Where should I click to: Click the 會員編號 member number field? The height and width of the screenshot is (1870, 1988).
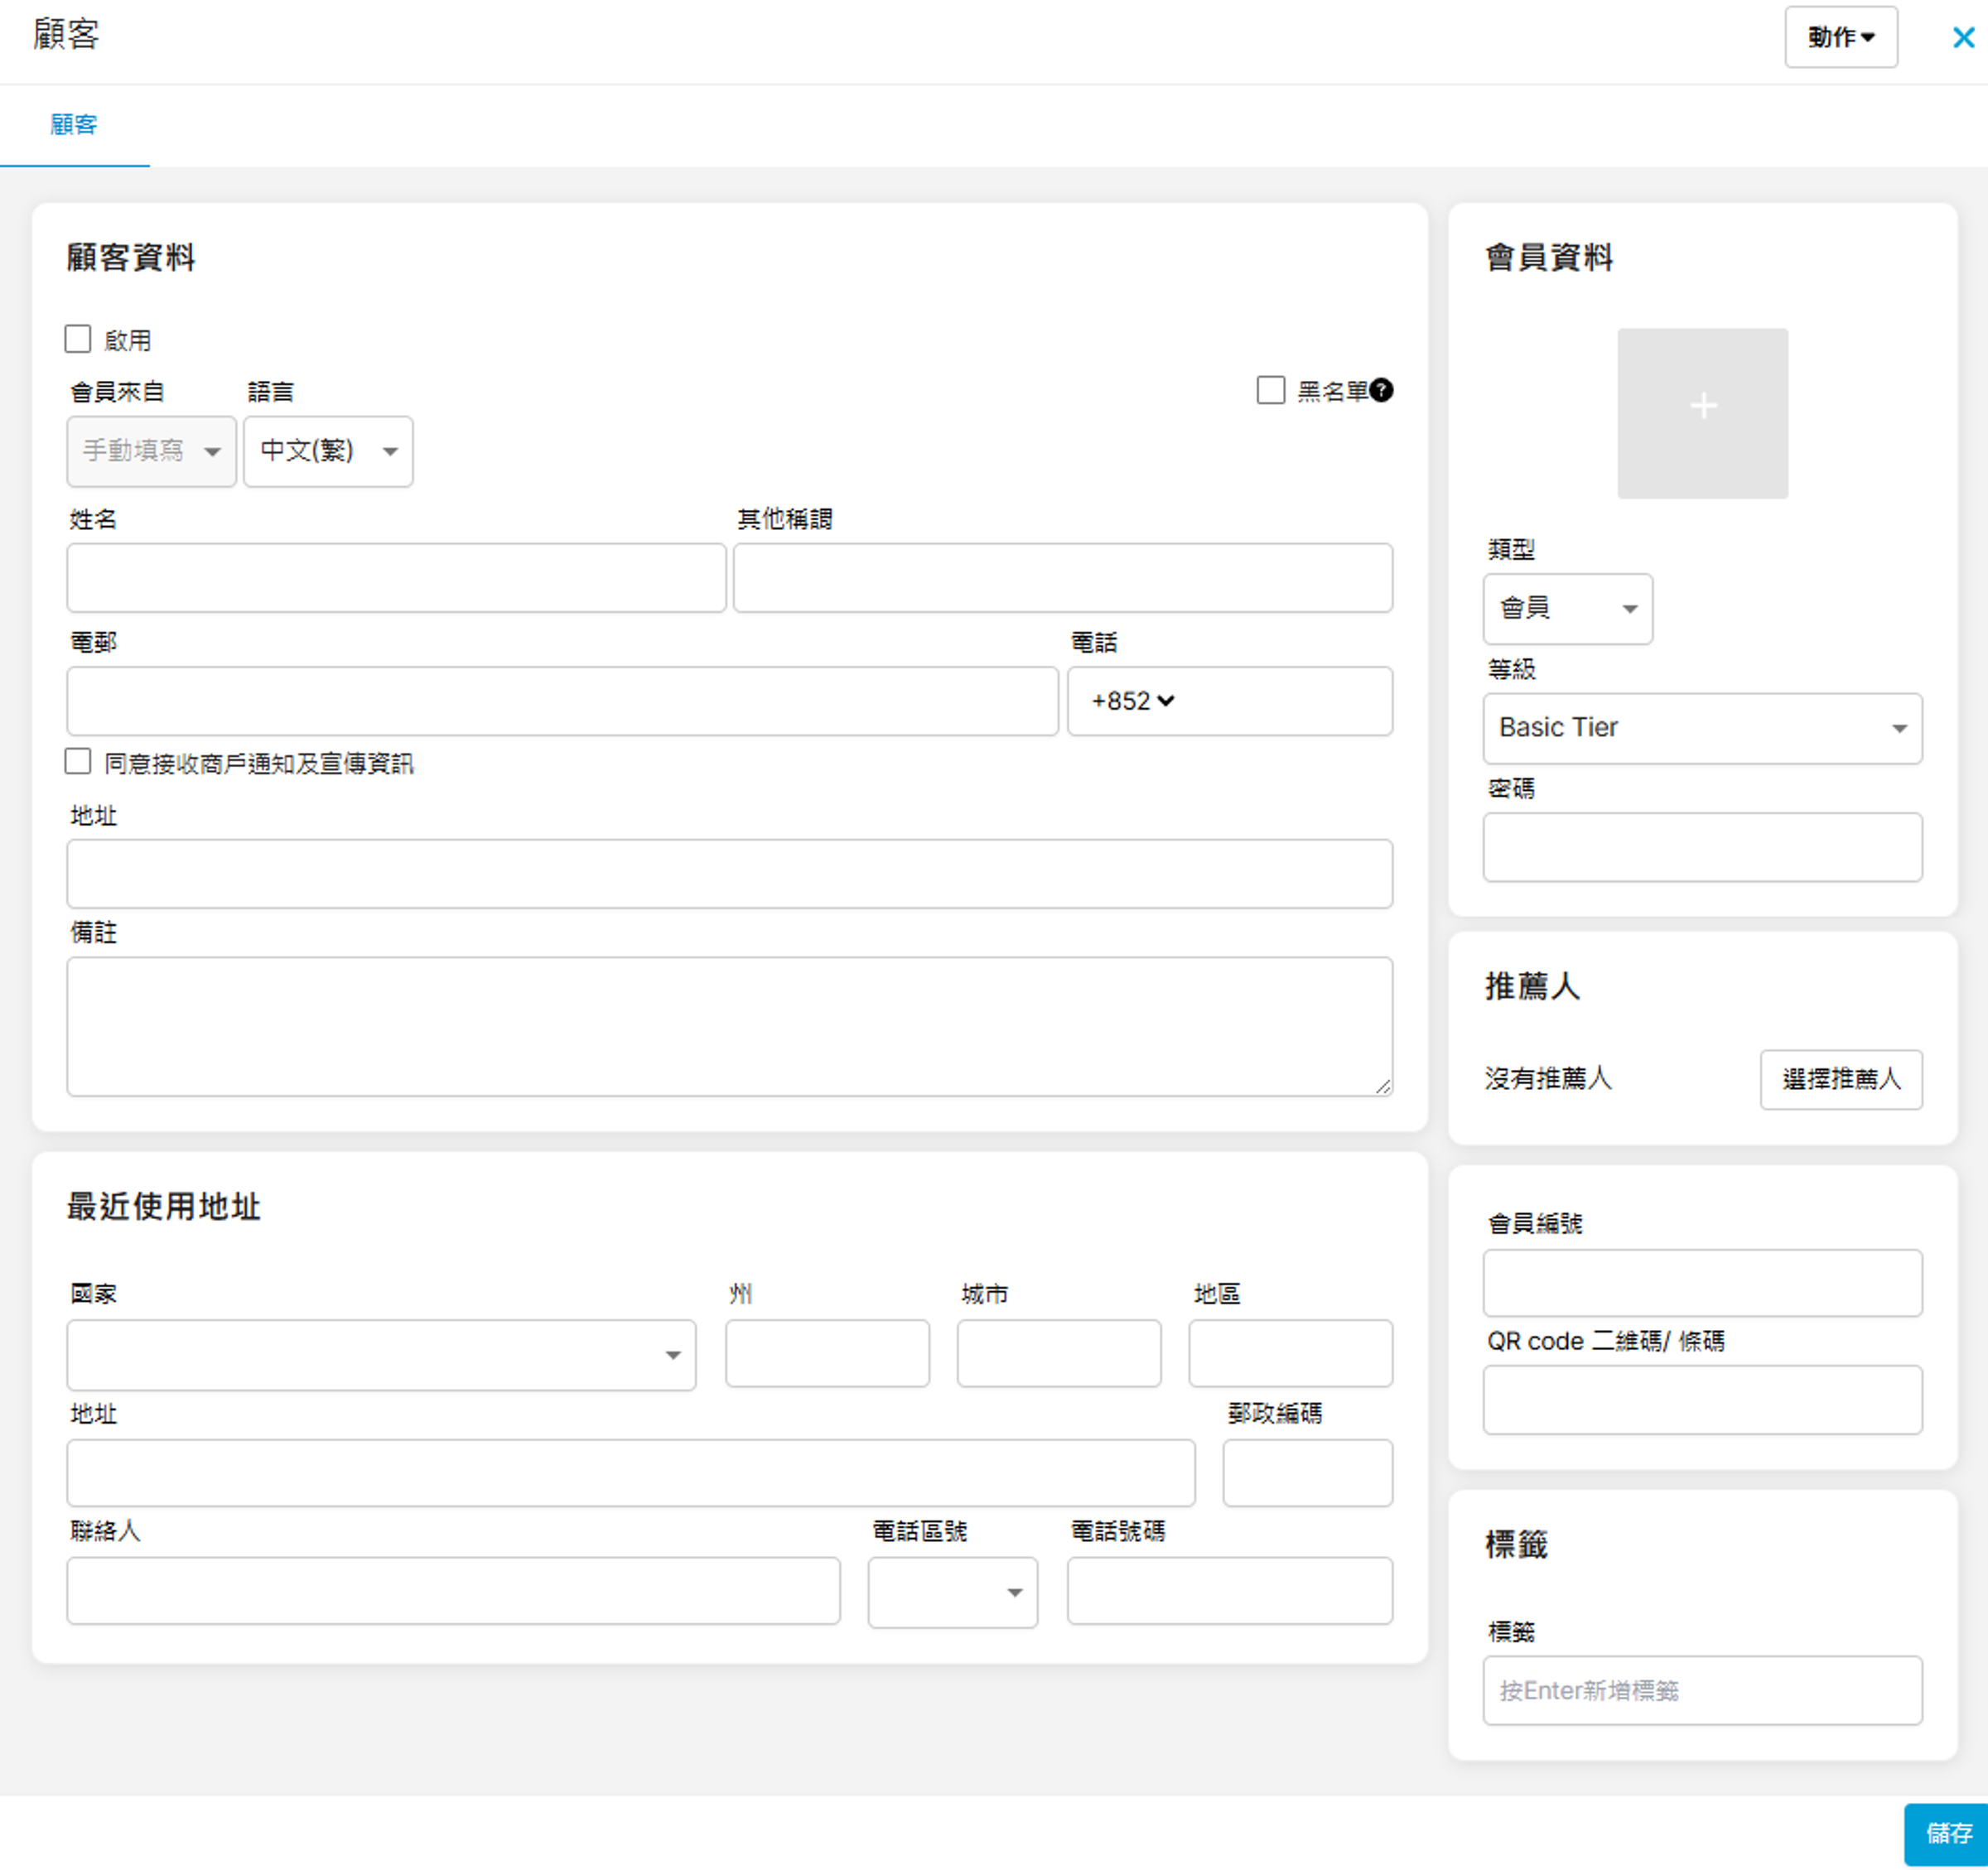pyautogui.click(x=1701, y=1283)
